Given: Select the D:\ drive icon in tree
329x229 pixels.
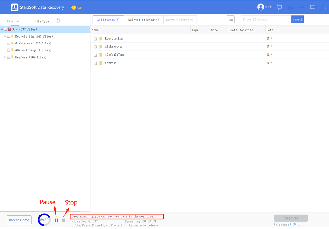Looking at the screenshot, I should click(x=9, y=29).
